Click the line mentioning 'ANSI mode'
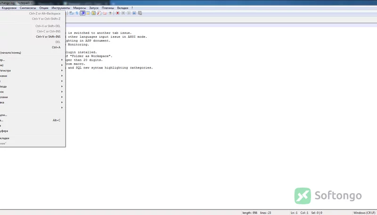The height and width of the screenshot is (215, 377). [x=107, y=37]
